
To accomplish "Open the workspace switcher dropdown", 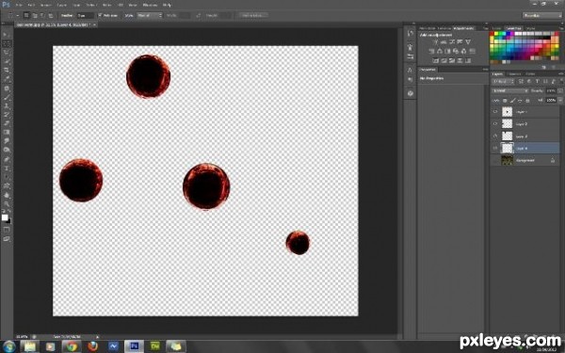I will [542, 15].
